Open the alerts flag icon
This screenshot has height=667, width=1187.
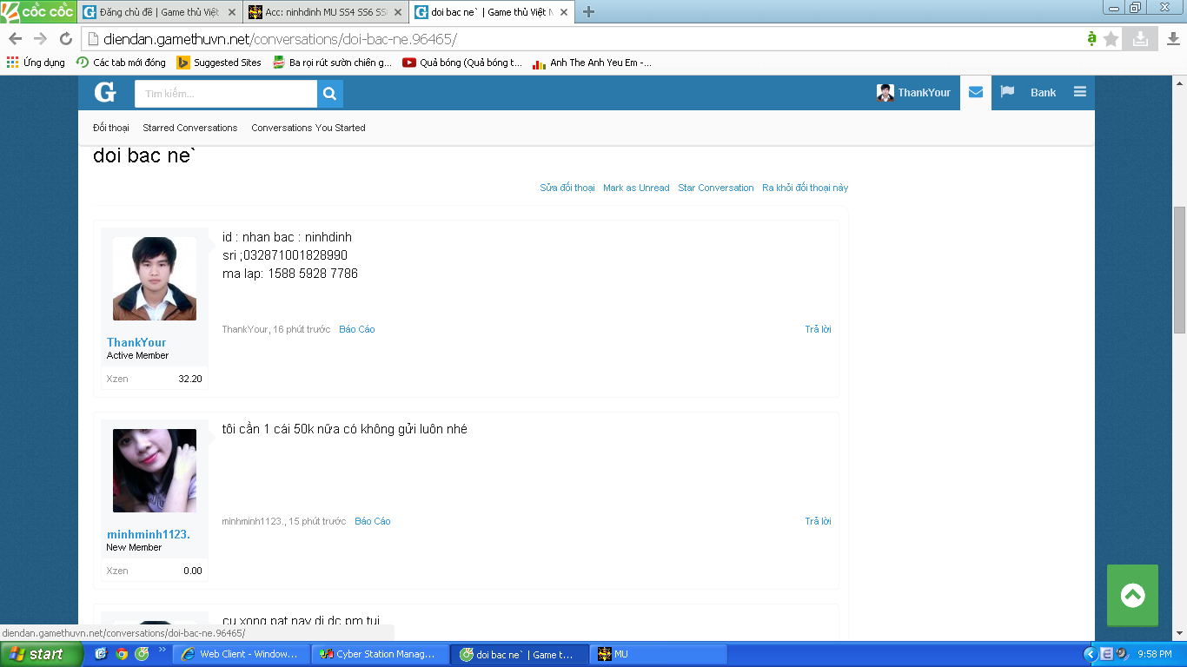[x=1007, y=93]
